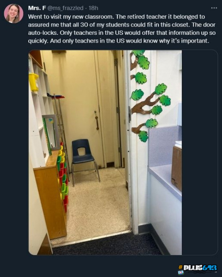
Task: Click the yellow bin on the white shelf
Action: (x=34, y=82)
